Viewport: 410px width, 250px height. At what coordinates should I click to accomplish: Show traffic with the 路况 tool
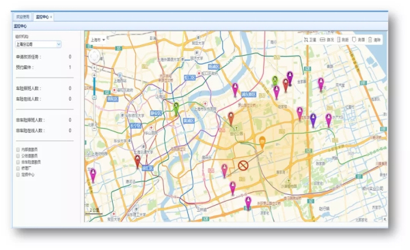coord(327,40)
